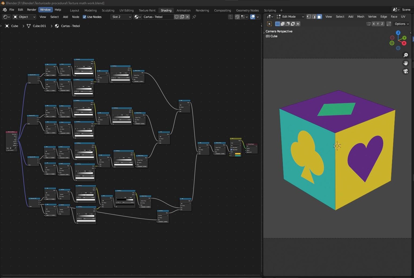Screen dimensions: 414x278
Task: Open the Render menu
Action: [x=32, y=10]
